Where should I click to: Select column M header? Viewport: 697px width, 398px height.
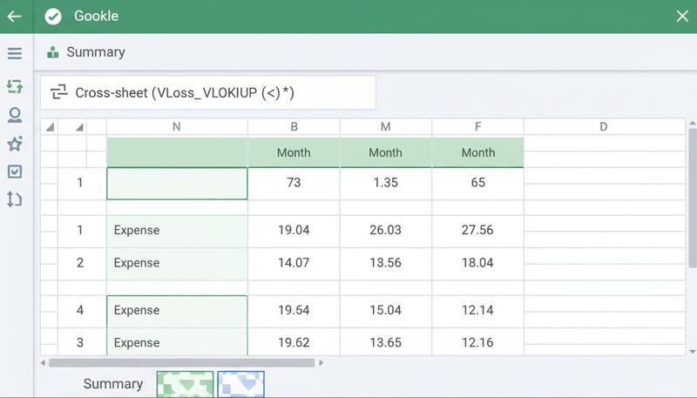point(386,126)
